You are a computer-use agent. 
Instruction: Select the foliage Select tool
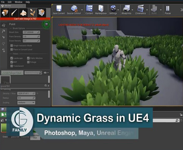click(4, 37)
